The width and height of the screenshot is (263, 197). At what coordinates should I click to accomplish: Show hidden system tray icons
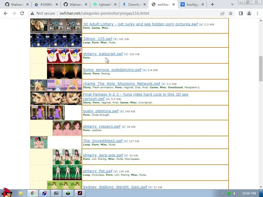[x=223, y=193]
